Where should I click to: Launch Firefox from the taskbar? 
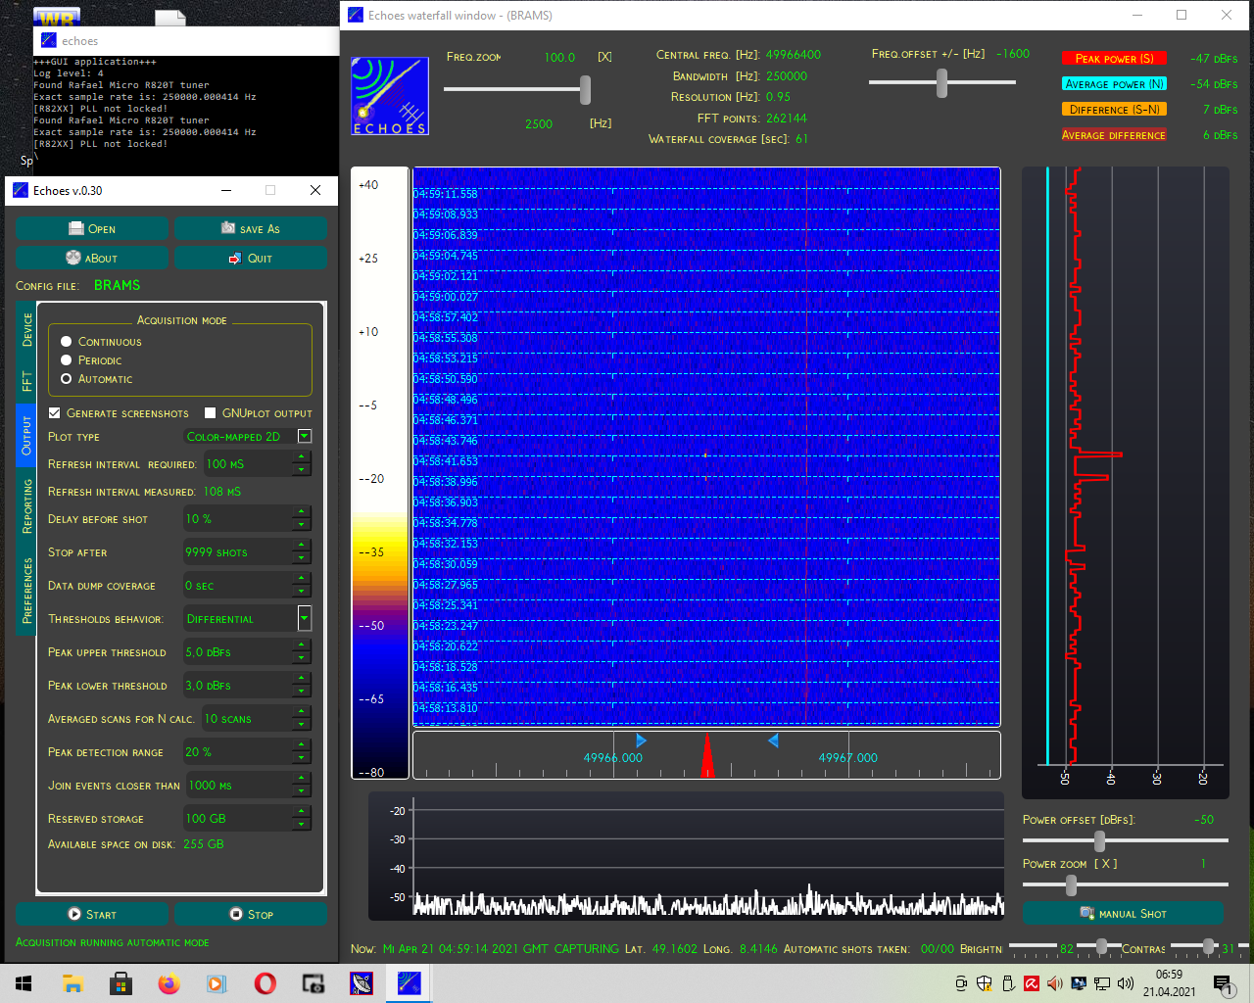point(169,983)
